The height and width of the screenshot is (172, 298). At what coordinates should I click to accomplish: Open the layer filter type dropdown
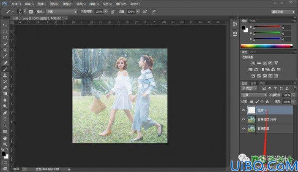pos(249,89)
